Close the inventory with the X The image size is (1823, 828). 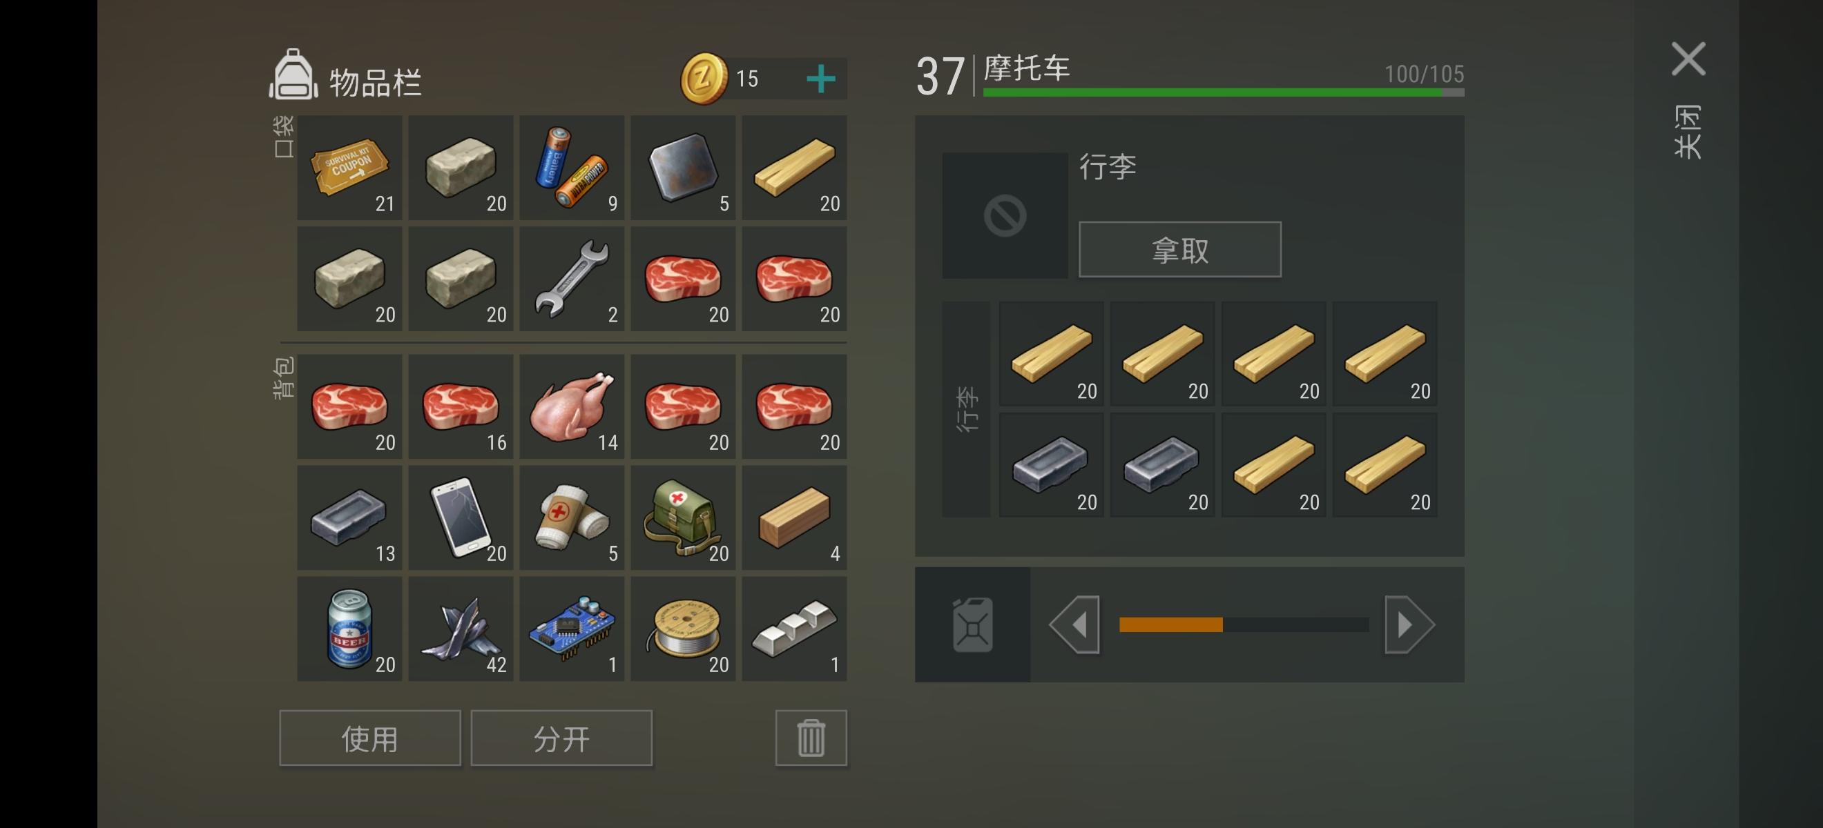[1688, 59]
